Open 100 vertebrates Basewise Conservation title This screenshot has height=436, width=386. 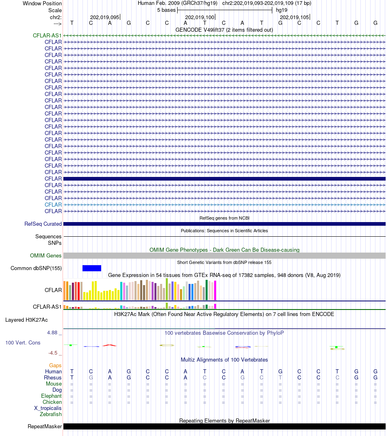click(x=224, y=333)
